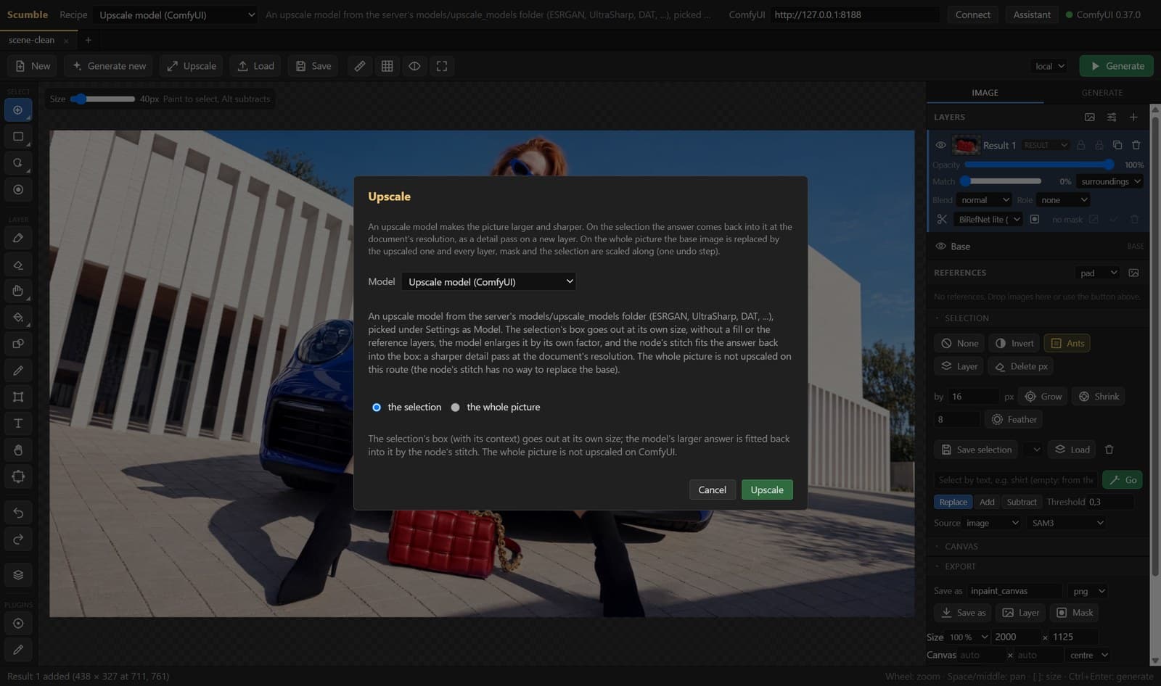This screenshot has width=1161, height=686.
Task: Toggle the Ants selection display
Action: (1067, 343)
